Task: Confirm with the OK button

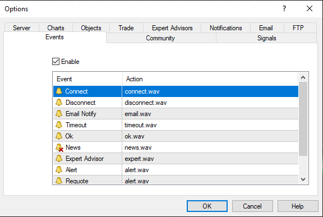Action: [207, 206]
